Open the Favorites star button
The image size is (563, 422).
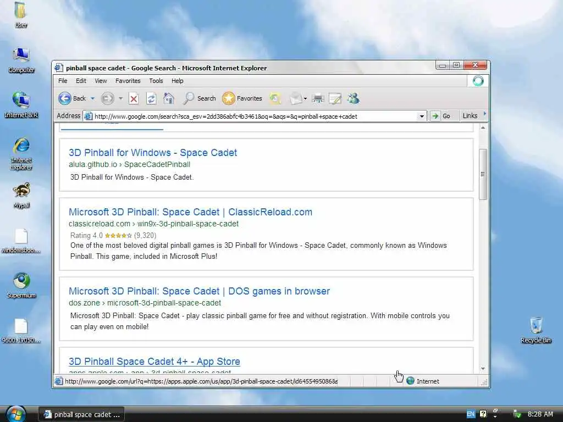pyautogui.click(x=242, y=98)
